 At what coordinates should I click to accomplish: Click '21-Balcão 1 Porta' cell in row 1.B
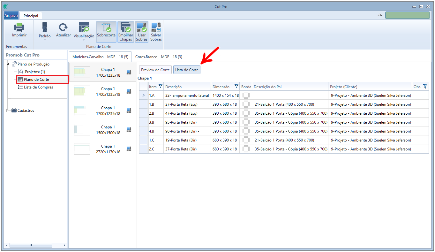coord(290,104)
